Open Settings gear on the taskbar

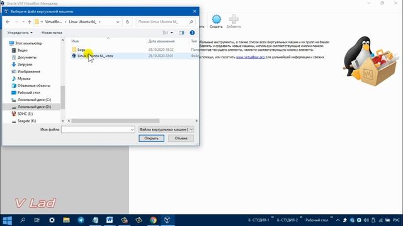pos(52,220)
